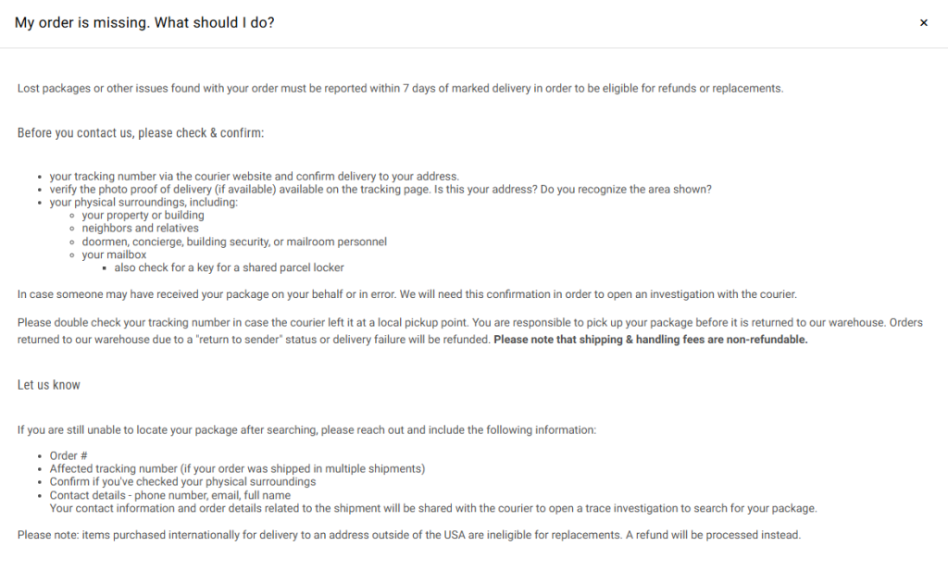The height and width of the screenshot is (571, 948).
Task: Select the lost packages 7 days paragraph
Action: (x=400, y=89)
